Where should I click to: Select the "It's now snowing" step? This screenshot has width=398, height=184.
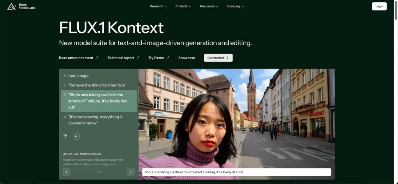pos(99,120)
